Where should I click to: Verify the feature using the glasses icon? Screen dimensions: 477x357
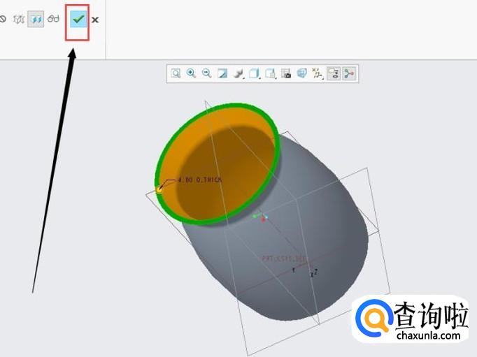pos(54,19)
